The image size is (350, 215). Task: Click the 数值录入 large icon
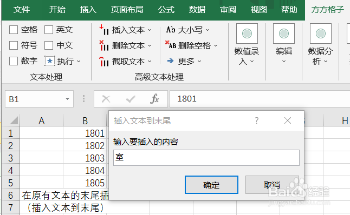tap(247, 33)
